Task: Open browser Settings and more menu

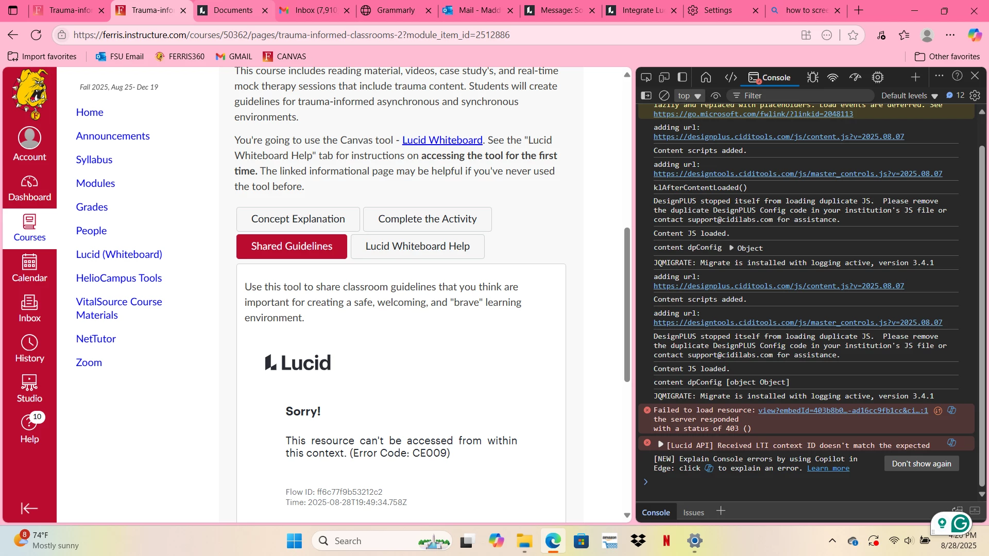Action: (x=950, y=35)
